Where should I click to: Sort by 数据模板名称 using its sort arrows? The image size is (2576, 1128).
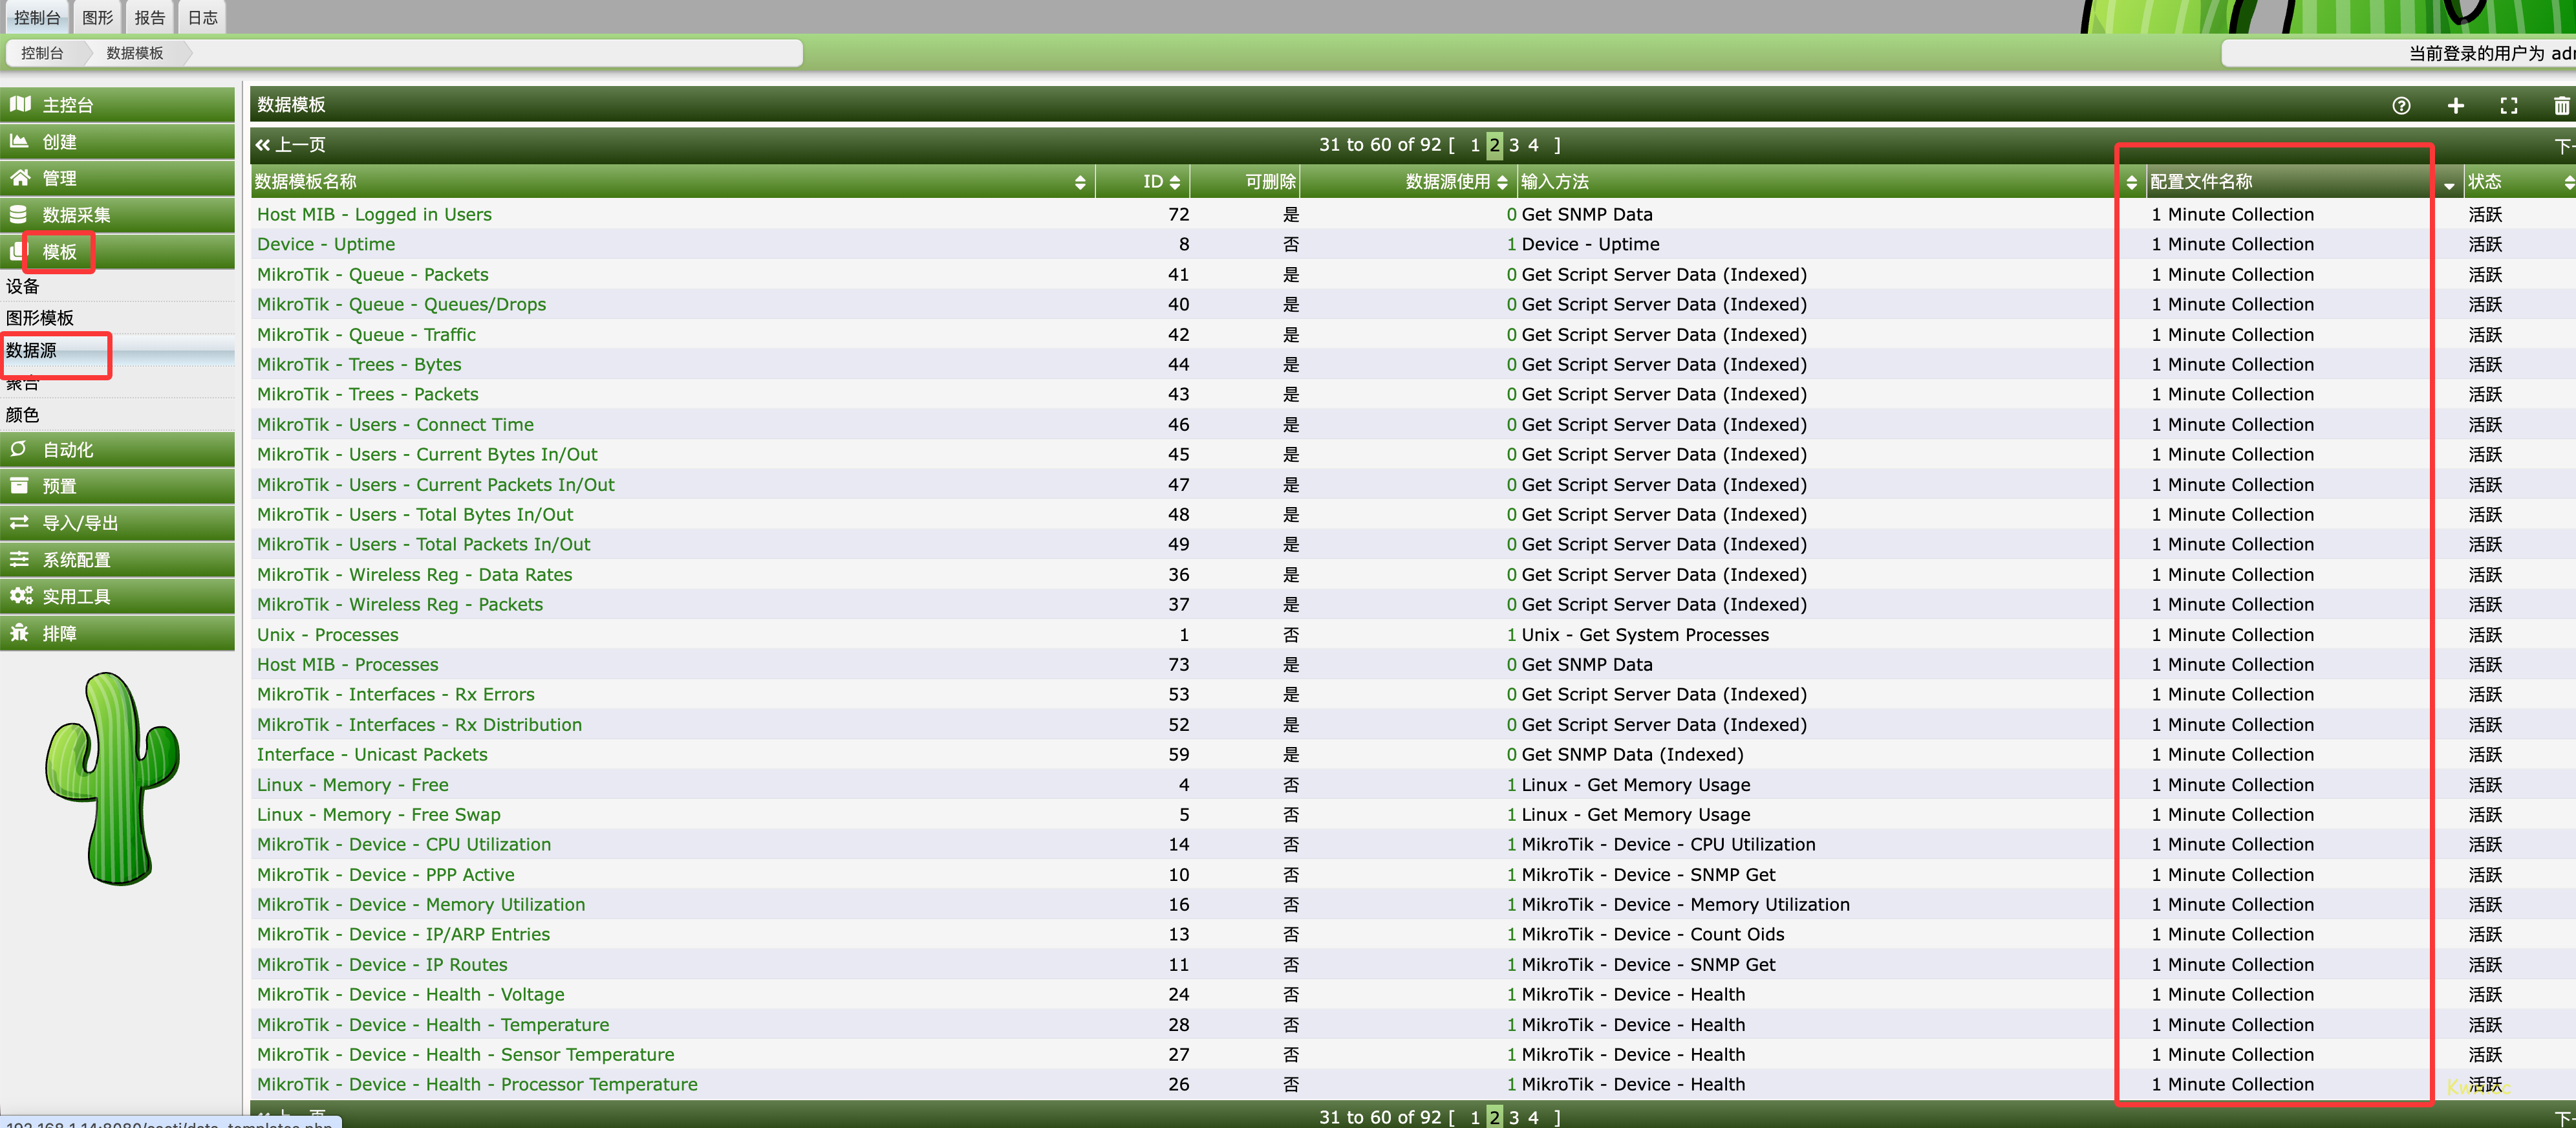(1080, 182)
